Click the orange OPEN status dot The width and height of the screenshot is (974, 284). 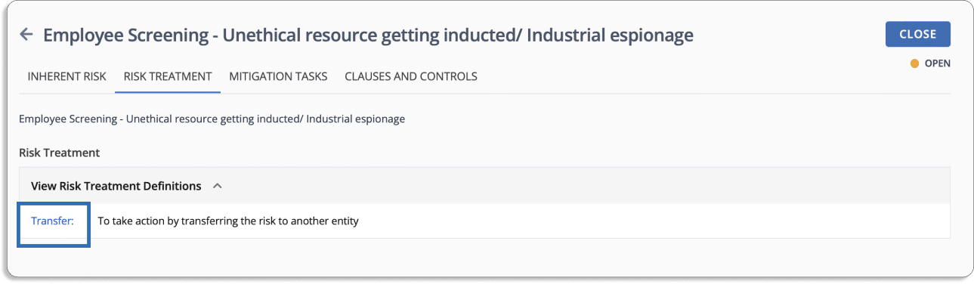tap(914, 64)
